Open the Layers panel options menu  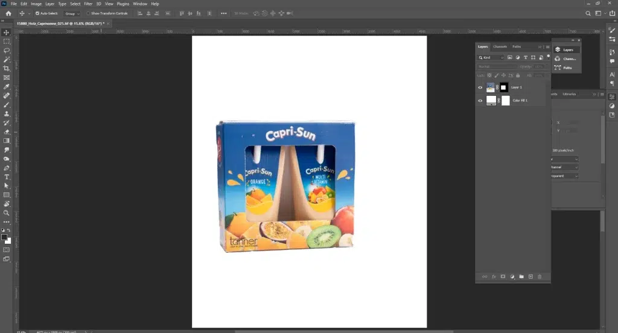tap(547, 47)
